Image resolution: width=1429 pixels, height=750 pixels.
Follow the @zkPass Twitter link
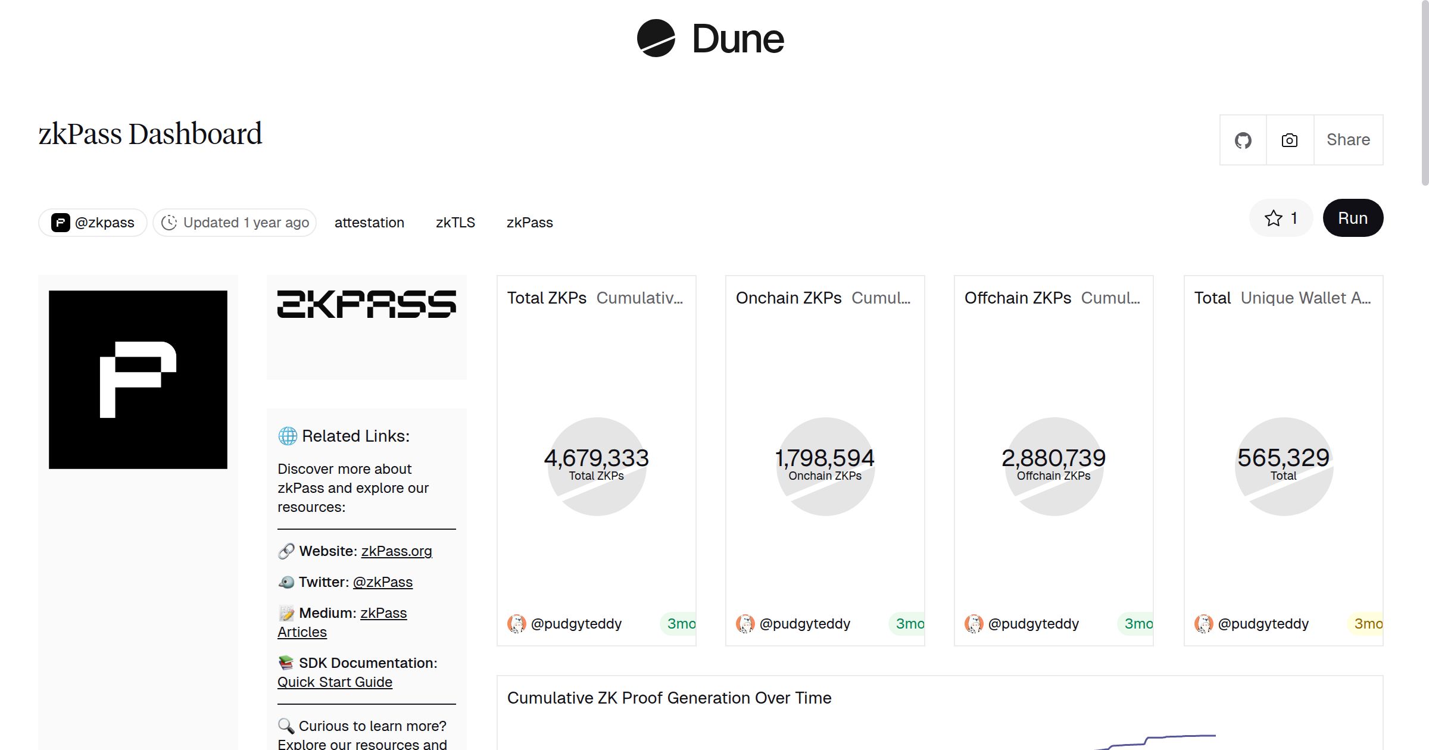tap(383, 582)
